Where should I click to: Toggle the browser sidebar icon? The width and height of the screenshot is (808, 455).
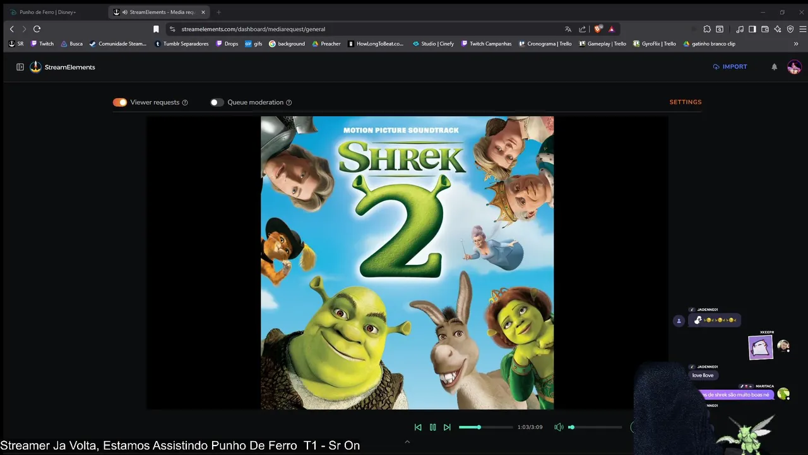752,29
